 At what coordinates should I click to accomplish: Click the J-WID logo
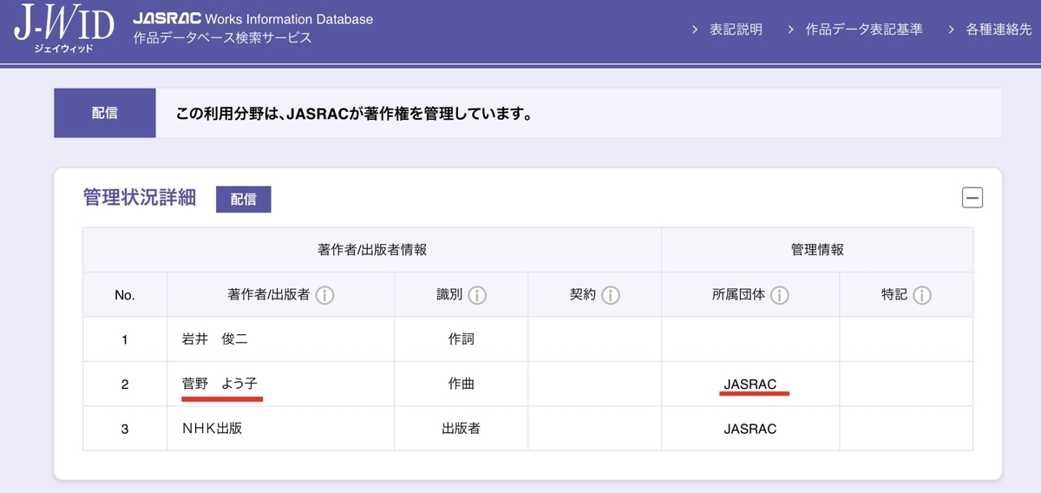pyautogui.click(x=62, y=30)
